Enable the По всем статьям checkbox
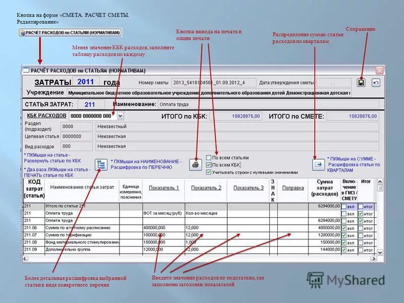The image size is (404, 303). (209, 158)
